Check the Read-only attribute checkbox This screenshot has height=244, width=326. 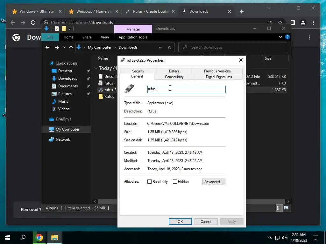coord(150,181)
